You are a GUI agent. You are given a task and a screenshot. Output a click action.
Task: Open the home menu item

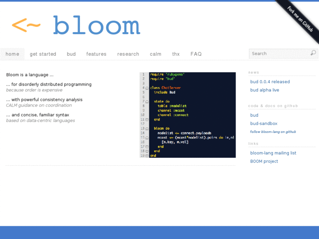tap(12, 54)
